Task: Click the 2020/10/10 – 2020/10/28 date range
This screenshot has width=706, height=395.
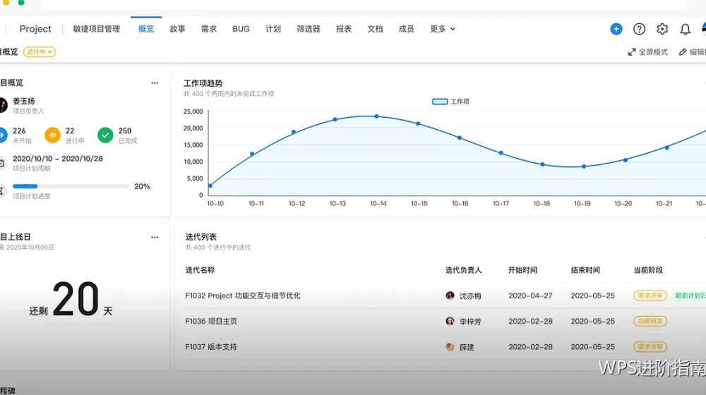Action: (58, 159)
